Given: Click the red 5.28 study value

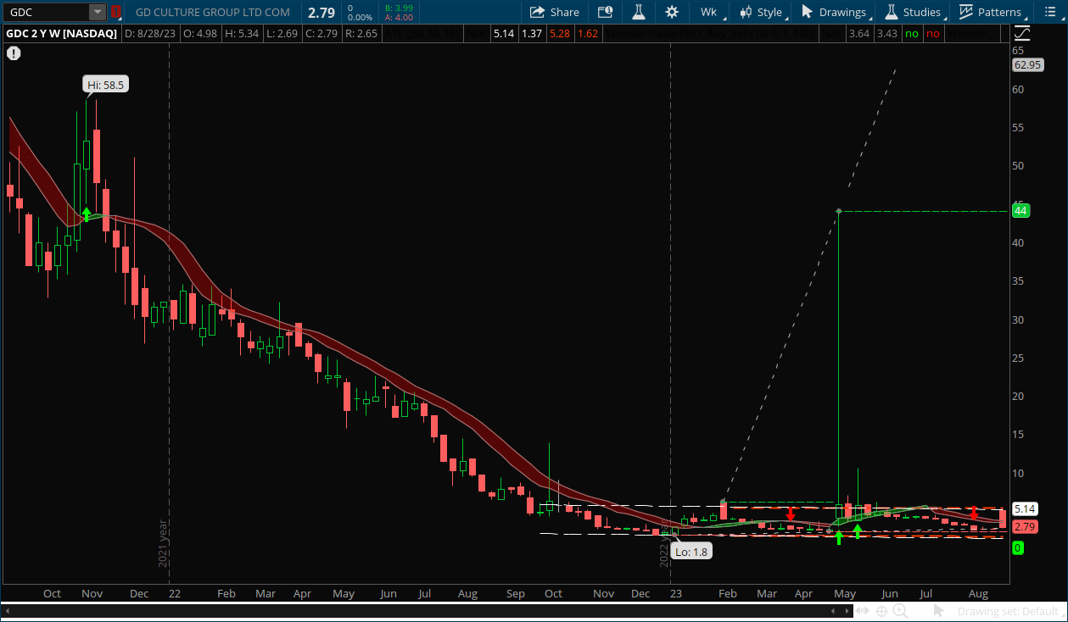Looking at the screenshot, I should point(560,33).
